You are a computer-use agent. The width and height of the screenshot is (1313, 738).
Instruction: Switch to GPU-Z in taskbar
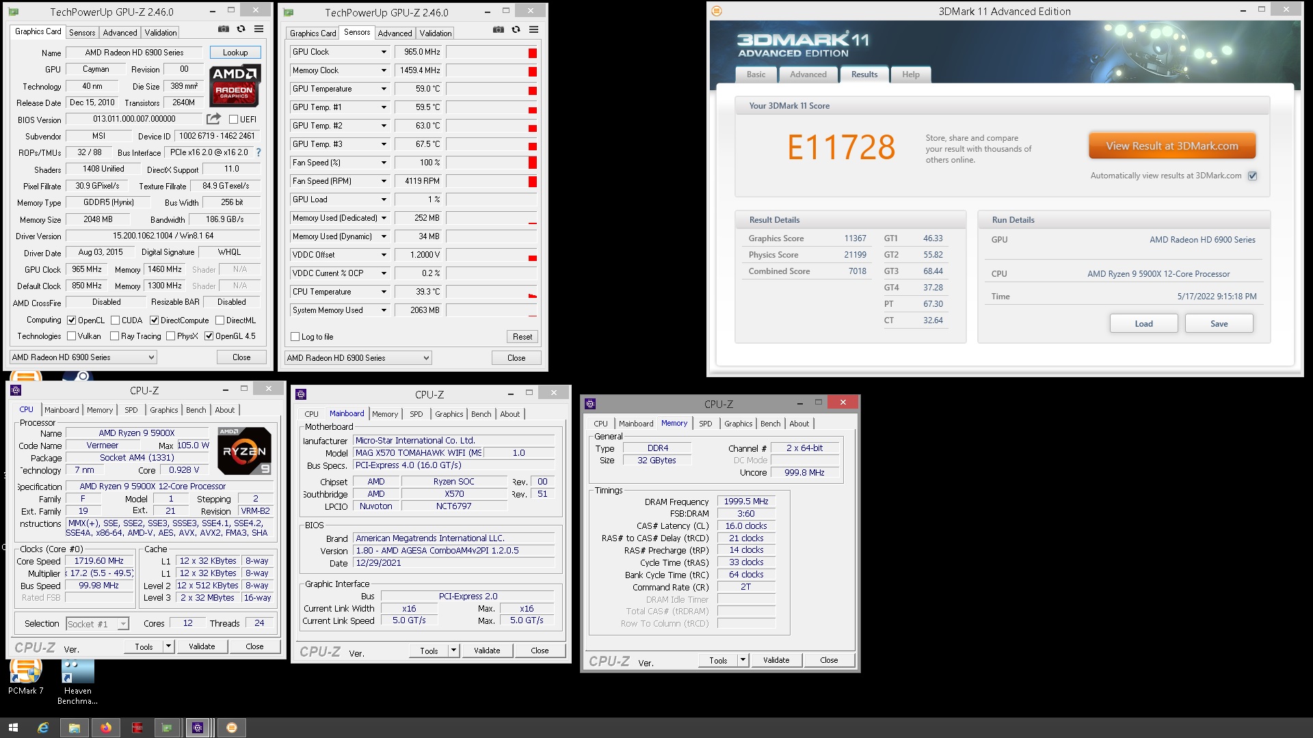click(168, 728)
